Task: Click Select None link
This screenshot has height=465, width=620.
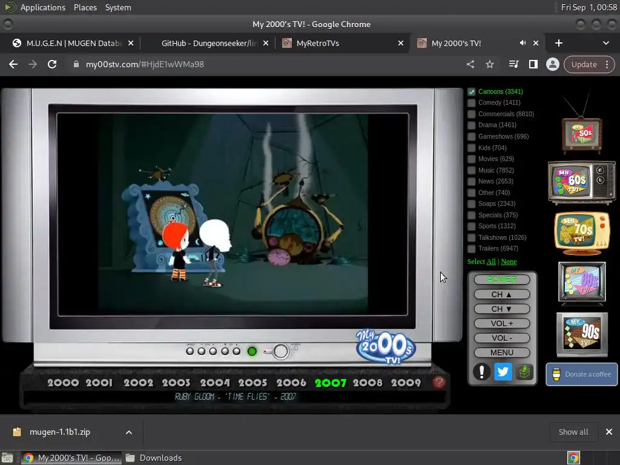Action: pyautogui.click(x=509, y=262)
